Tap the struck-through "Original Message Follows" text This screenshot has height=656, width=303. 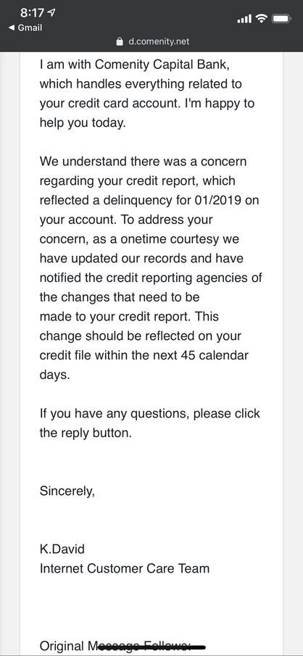123,646
